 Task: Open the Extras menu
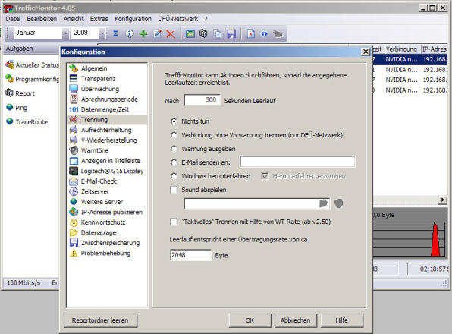pyautogui.click(x=99, y=19)
